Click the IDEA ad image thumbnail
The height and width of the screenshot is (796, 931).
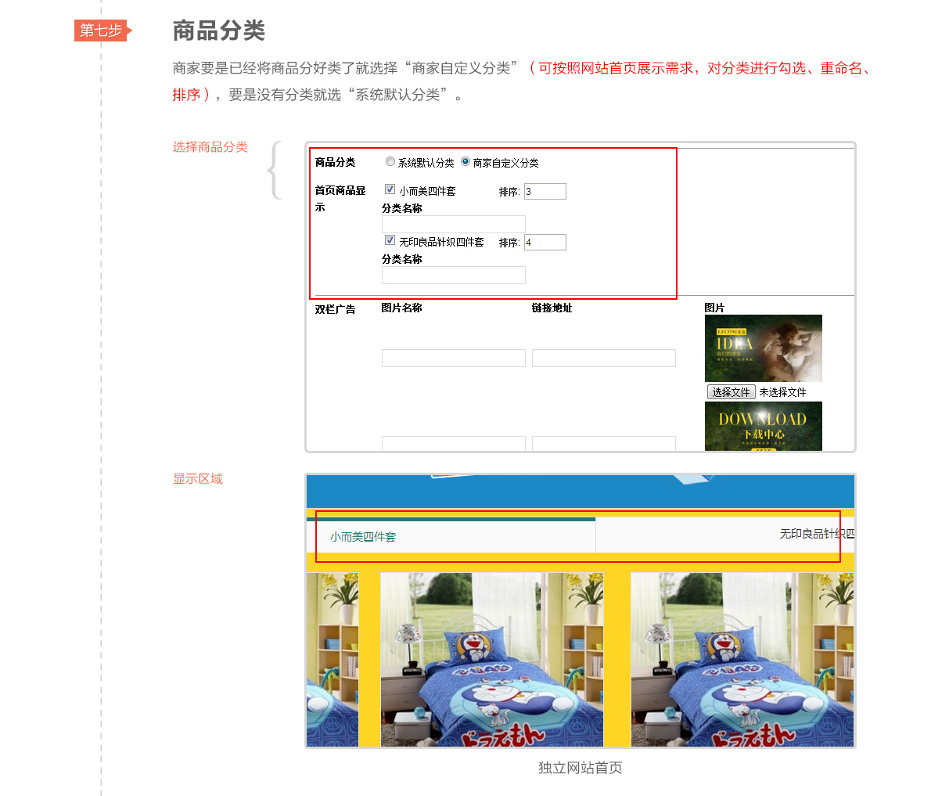pyautogui.click(x=764, y=348)
